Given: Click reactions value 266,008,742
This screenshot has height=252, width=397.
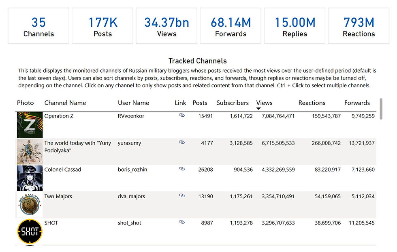Looking at the screenshot, I should 327,143.
